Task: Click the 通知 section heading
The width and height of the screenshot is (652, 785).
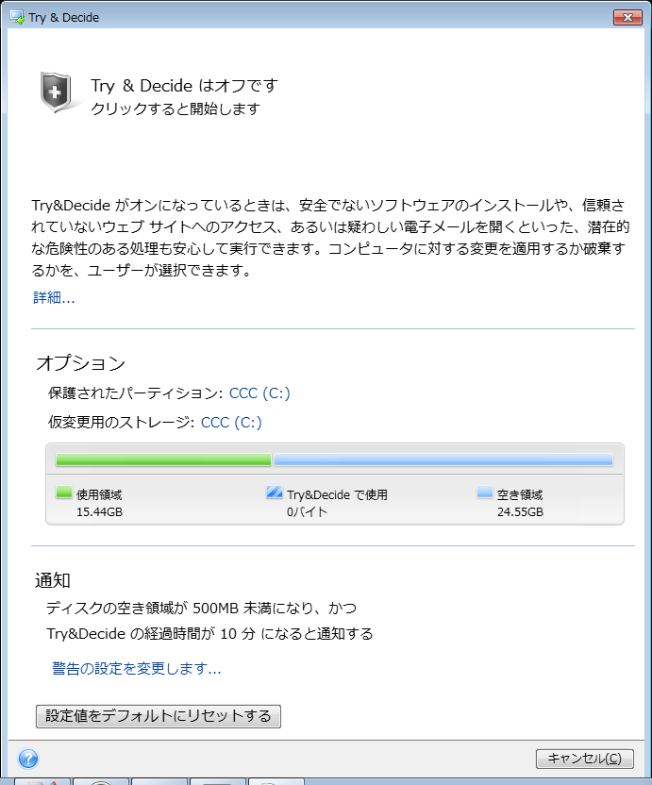Action: pos(53,580)
